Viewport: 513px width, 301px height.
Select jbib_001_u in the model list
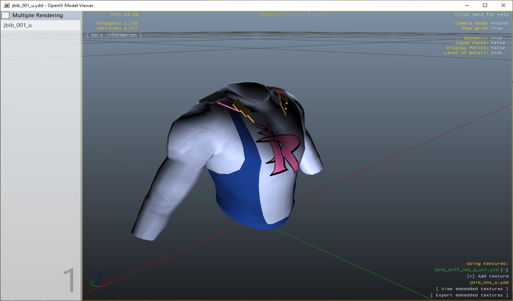[x=18, y=25]
